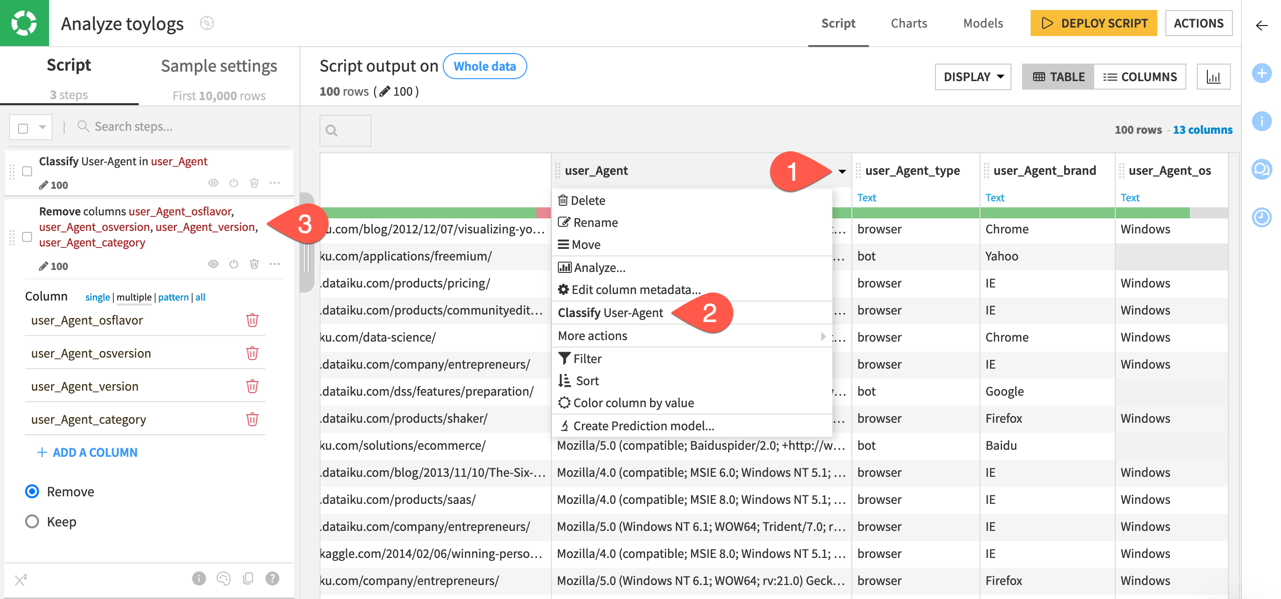Open the Text meaning dropdown for user_Agent_os
Image resolution: width=1281 pixels, height=599 pixels.
click(x=1130, y=198)
